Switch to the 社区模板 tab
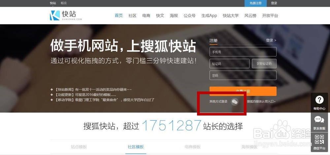The image size is (330, 155). coord(136,147)
